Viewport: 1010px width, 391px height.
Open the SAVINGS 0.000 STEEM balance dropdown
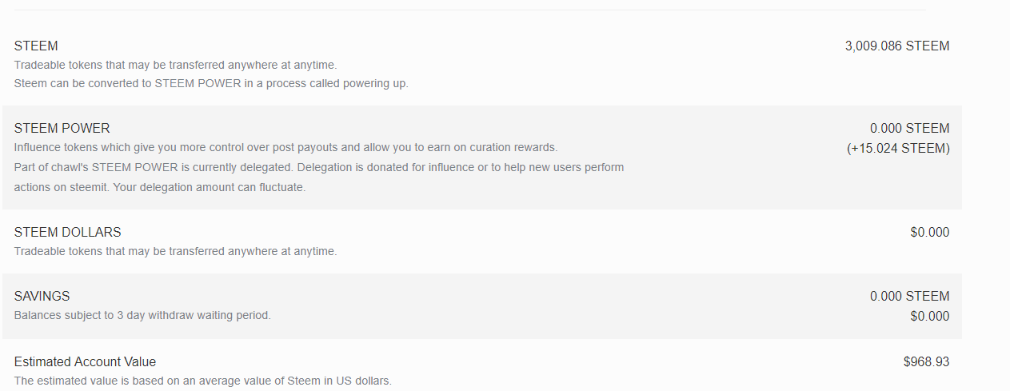coord(909,297)
